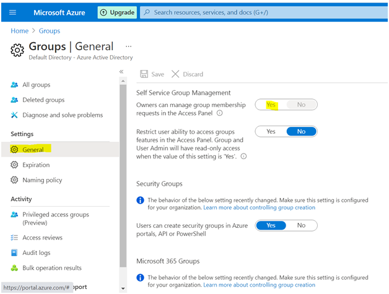Image resolution: width=389 pixels, height=294 pixels.
Task: Click Security Groups info notice icon
Action: tap(140, 200)
